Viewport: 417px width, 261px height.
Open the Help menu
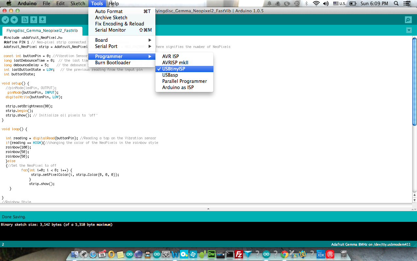coord(114,4)
